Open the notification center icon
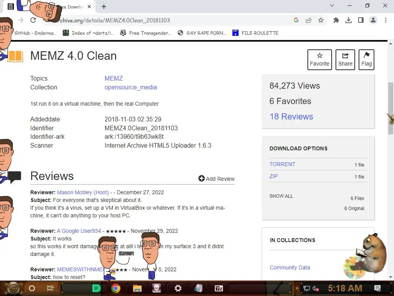394x296 pixels. [377, 288]
